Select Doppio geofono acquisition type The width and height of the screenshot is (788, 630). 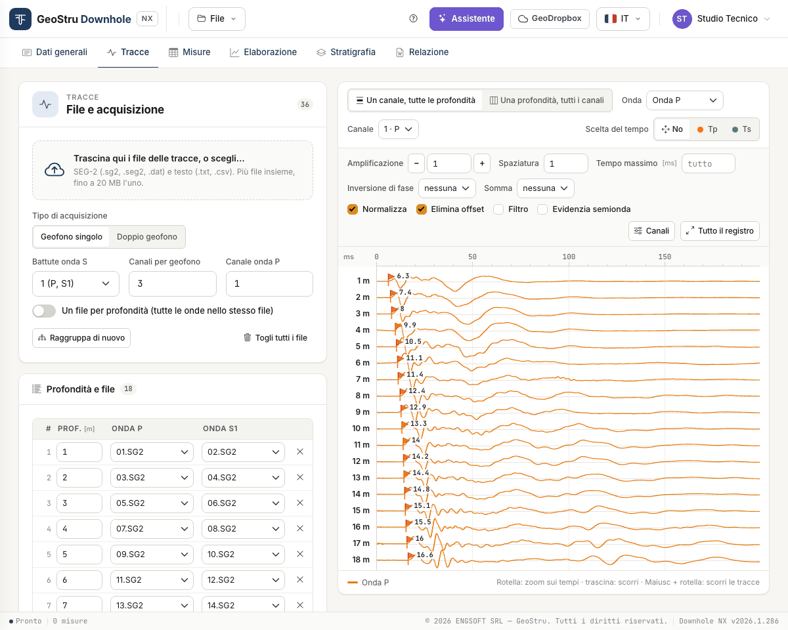pyautogui.click(x=147, y=237)
